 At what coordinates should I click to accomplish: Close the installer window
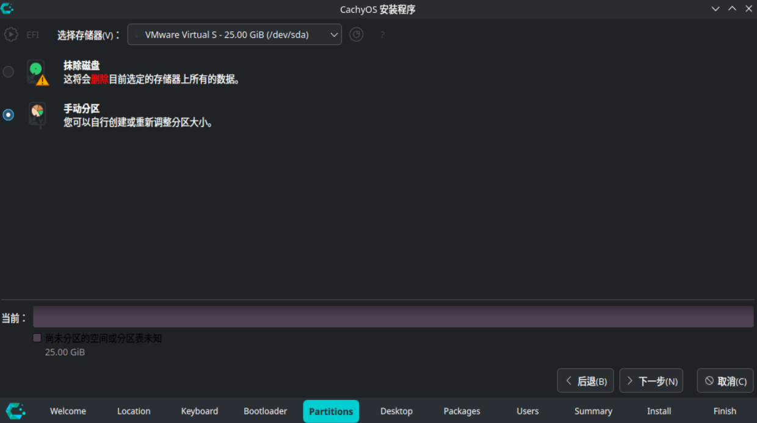click(748, 9)
